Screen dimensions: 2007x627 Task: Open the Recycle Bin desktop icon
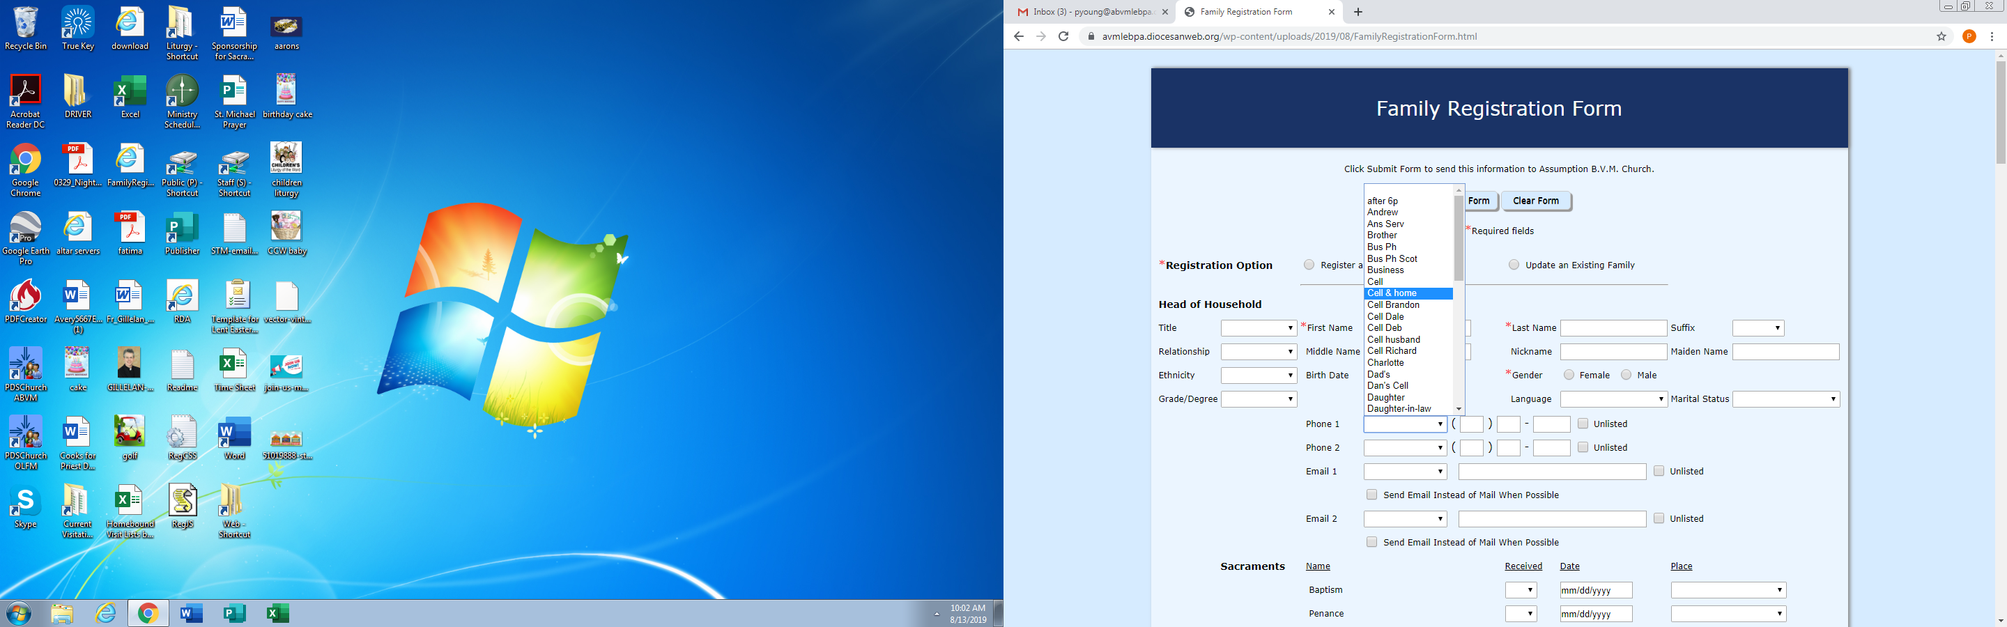25,29
